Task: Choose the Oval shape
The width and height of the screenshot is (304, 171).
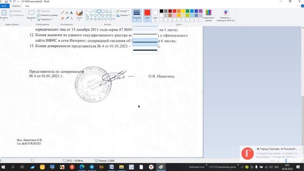Action: click(x=95, y=11)
